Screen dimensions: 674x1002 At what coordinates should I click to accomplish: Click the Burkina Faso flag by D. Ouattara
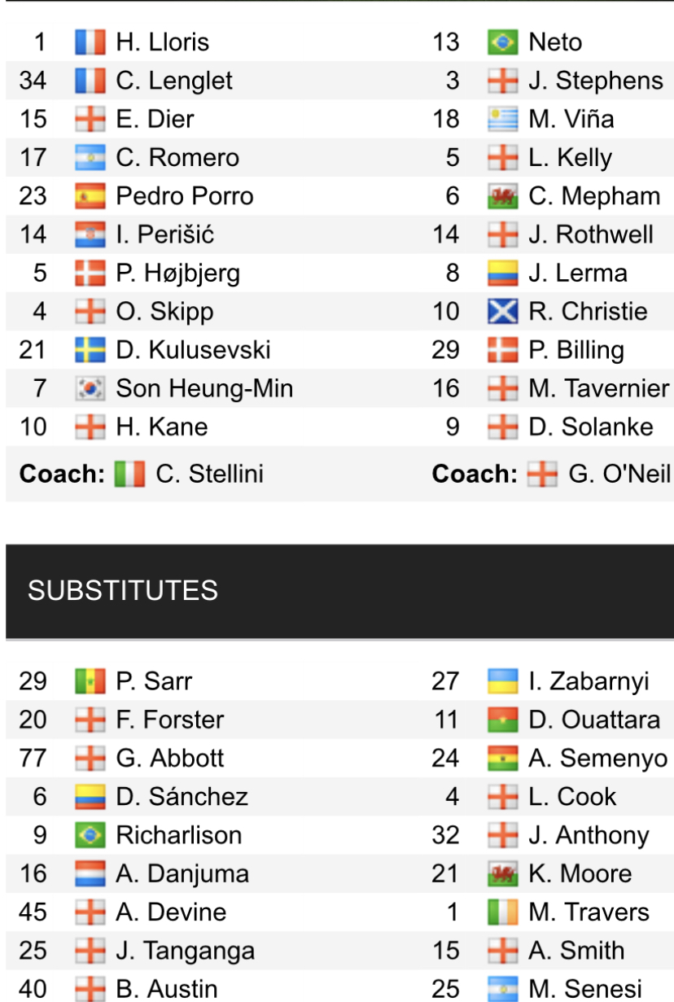point(503,720)
